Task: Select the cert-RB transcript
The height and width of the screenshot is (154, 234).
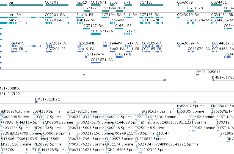Action: [x=18, y=23]
